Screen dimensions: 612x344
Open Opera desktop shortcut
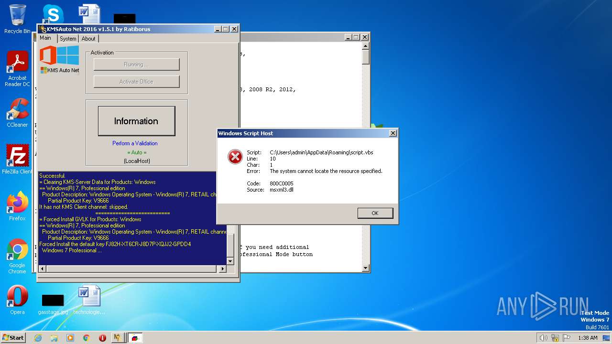(x=17, y=300)
